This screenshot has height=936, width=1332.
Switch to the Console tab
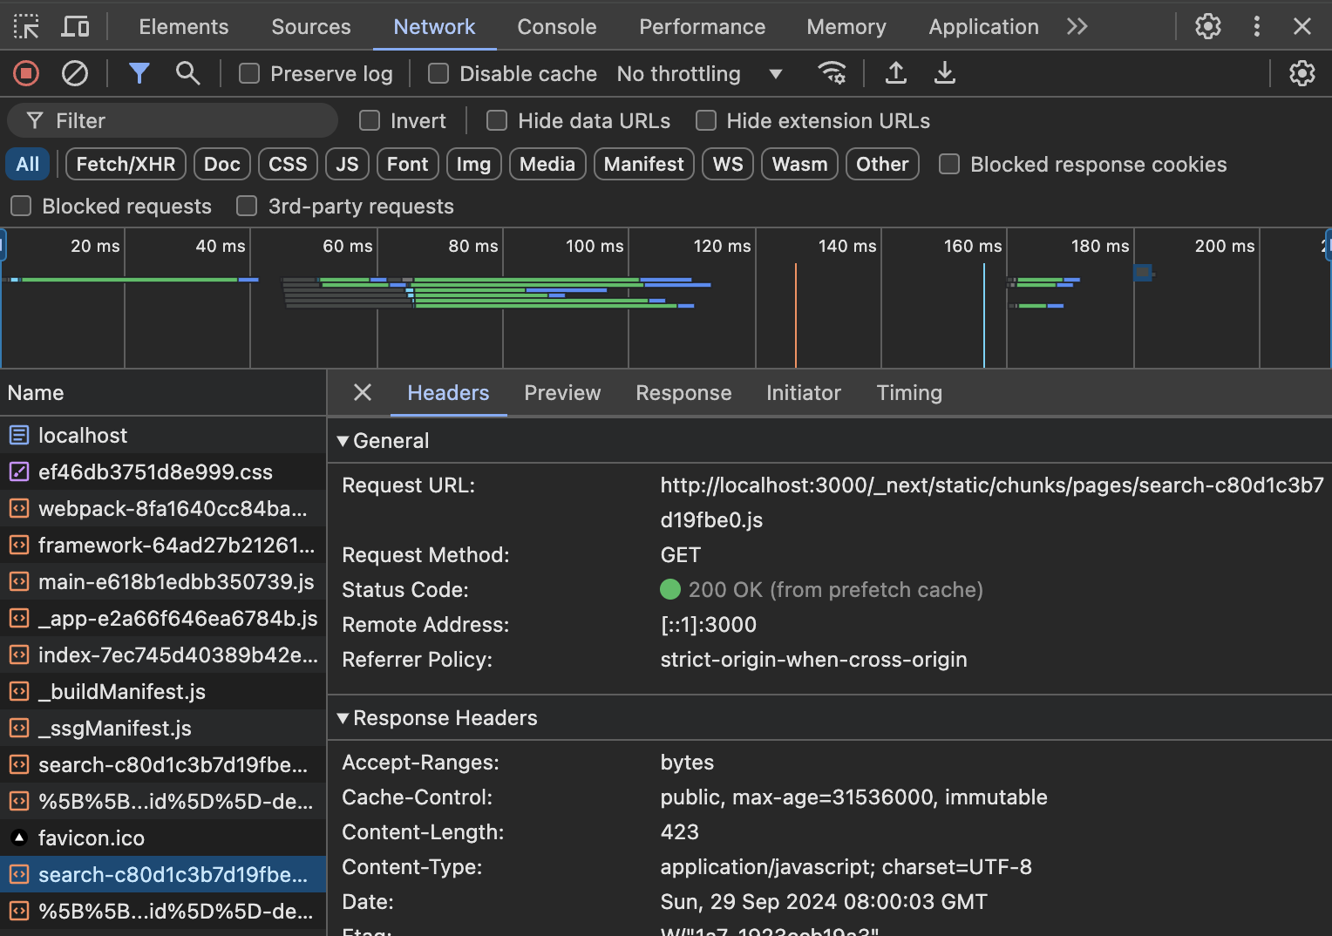tap(556, 27)
